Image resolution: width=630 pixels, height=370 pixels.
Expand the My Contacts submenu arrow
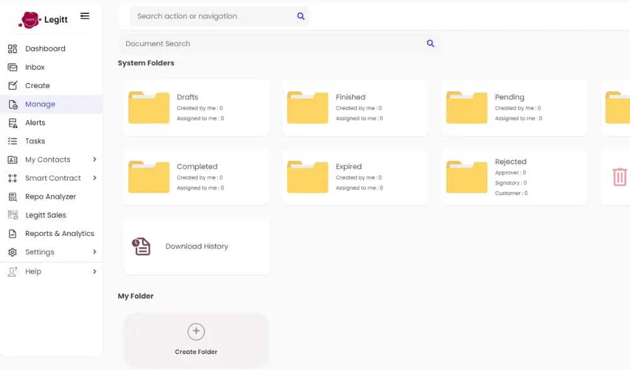click(x=94, y=160)
